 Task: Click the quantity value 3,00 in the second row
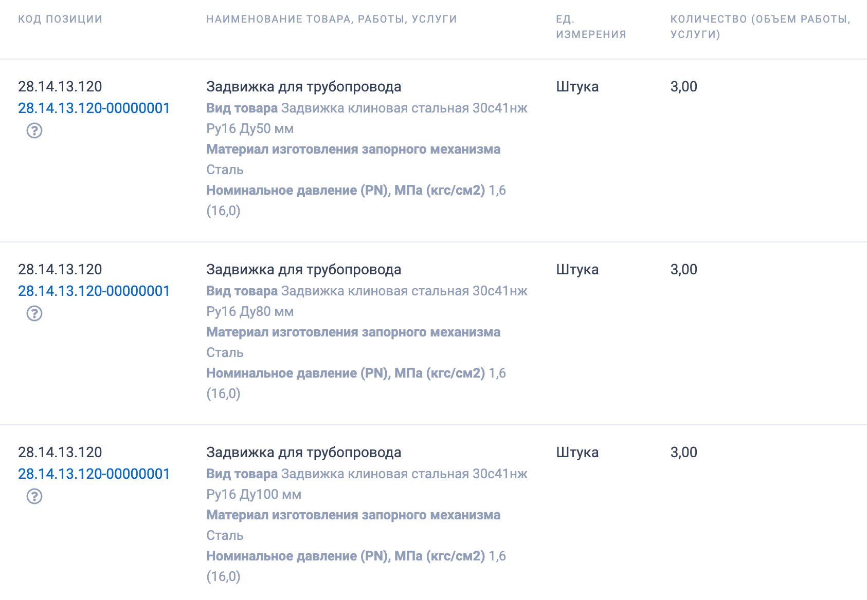(x=683, y=269)
